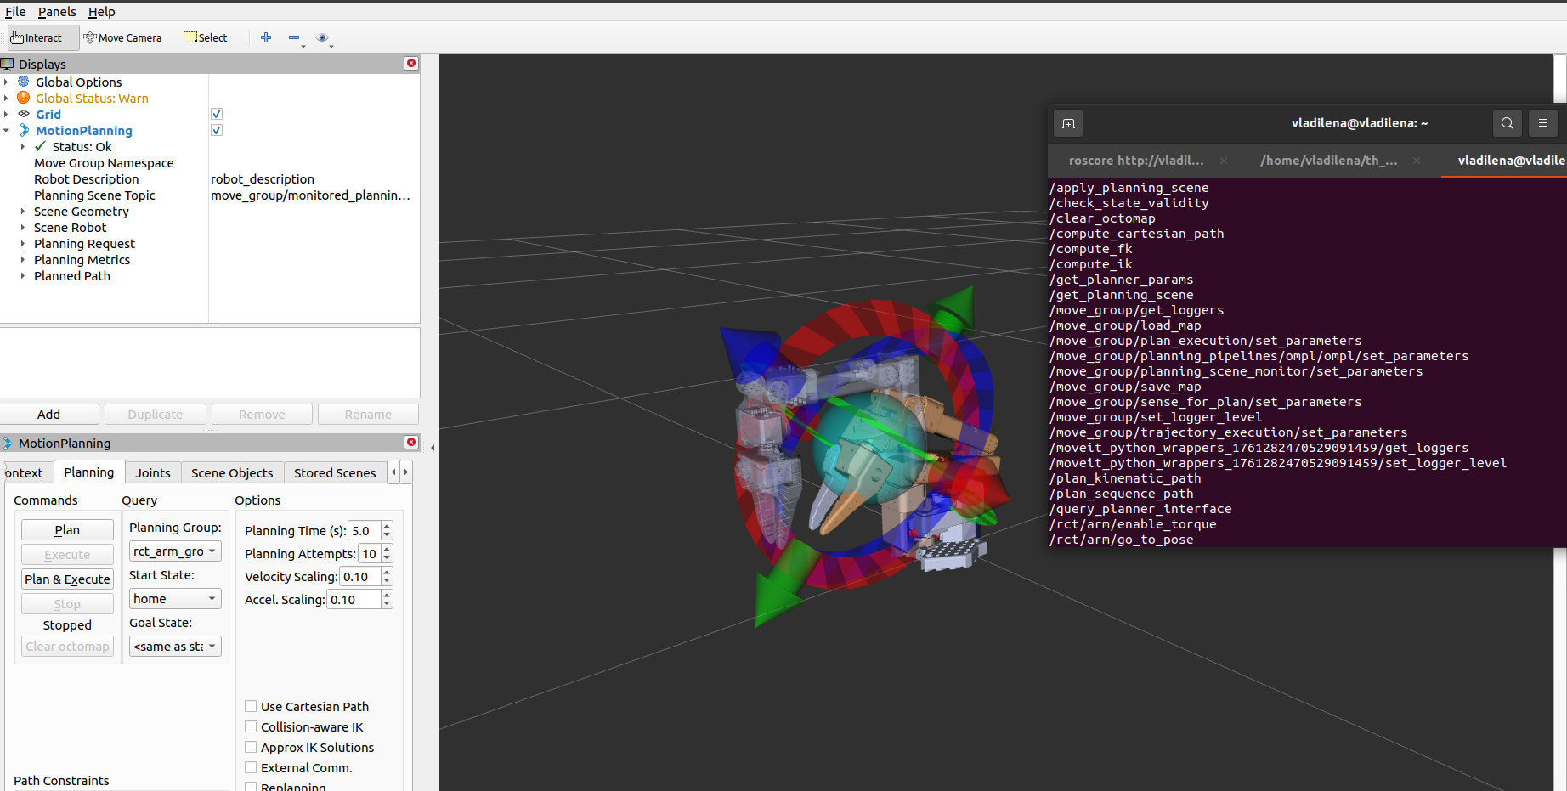This screenshot has width=1567, height=791.
Task: Click the blue plus add-tool icon
Action: [266, 37]
